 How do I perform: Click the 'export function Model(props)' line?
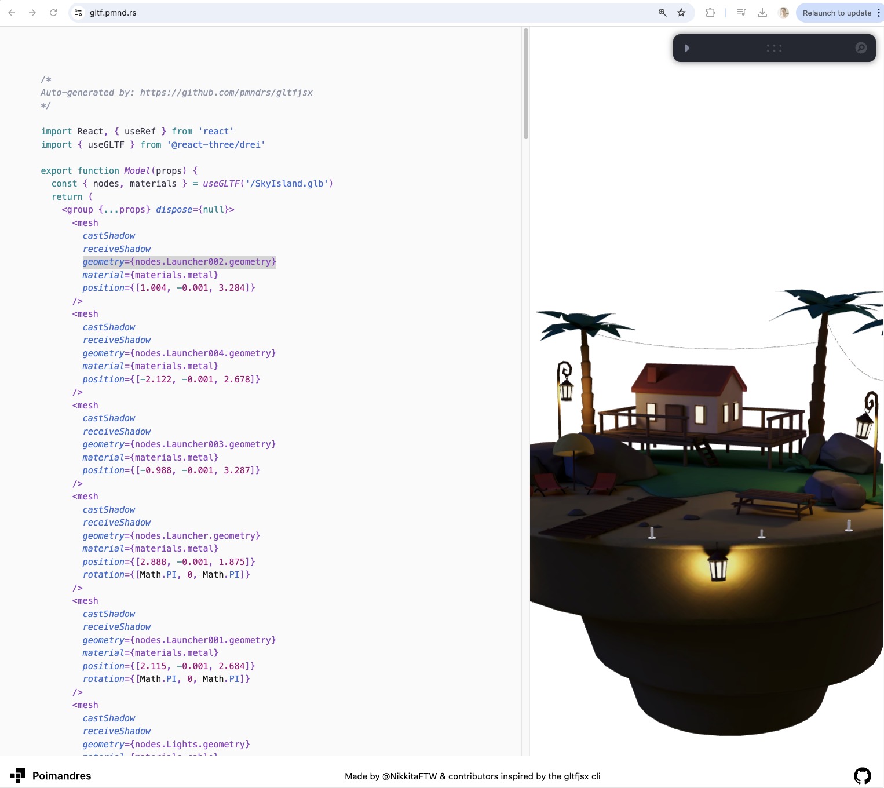pos(119,171)
